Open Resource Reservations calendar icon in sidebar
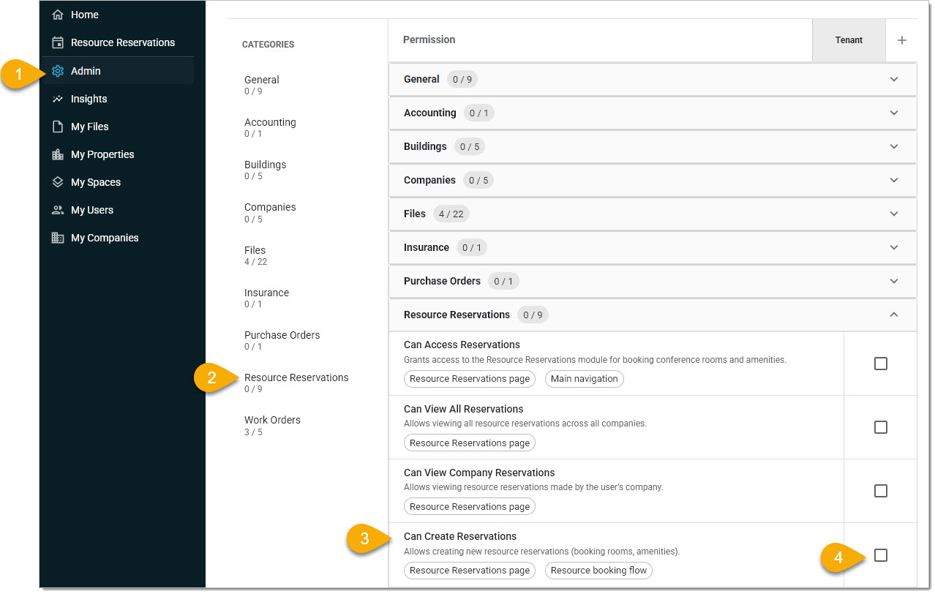This screenshot has width=935, height=594. [x=58, y=42]
